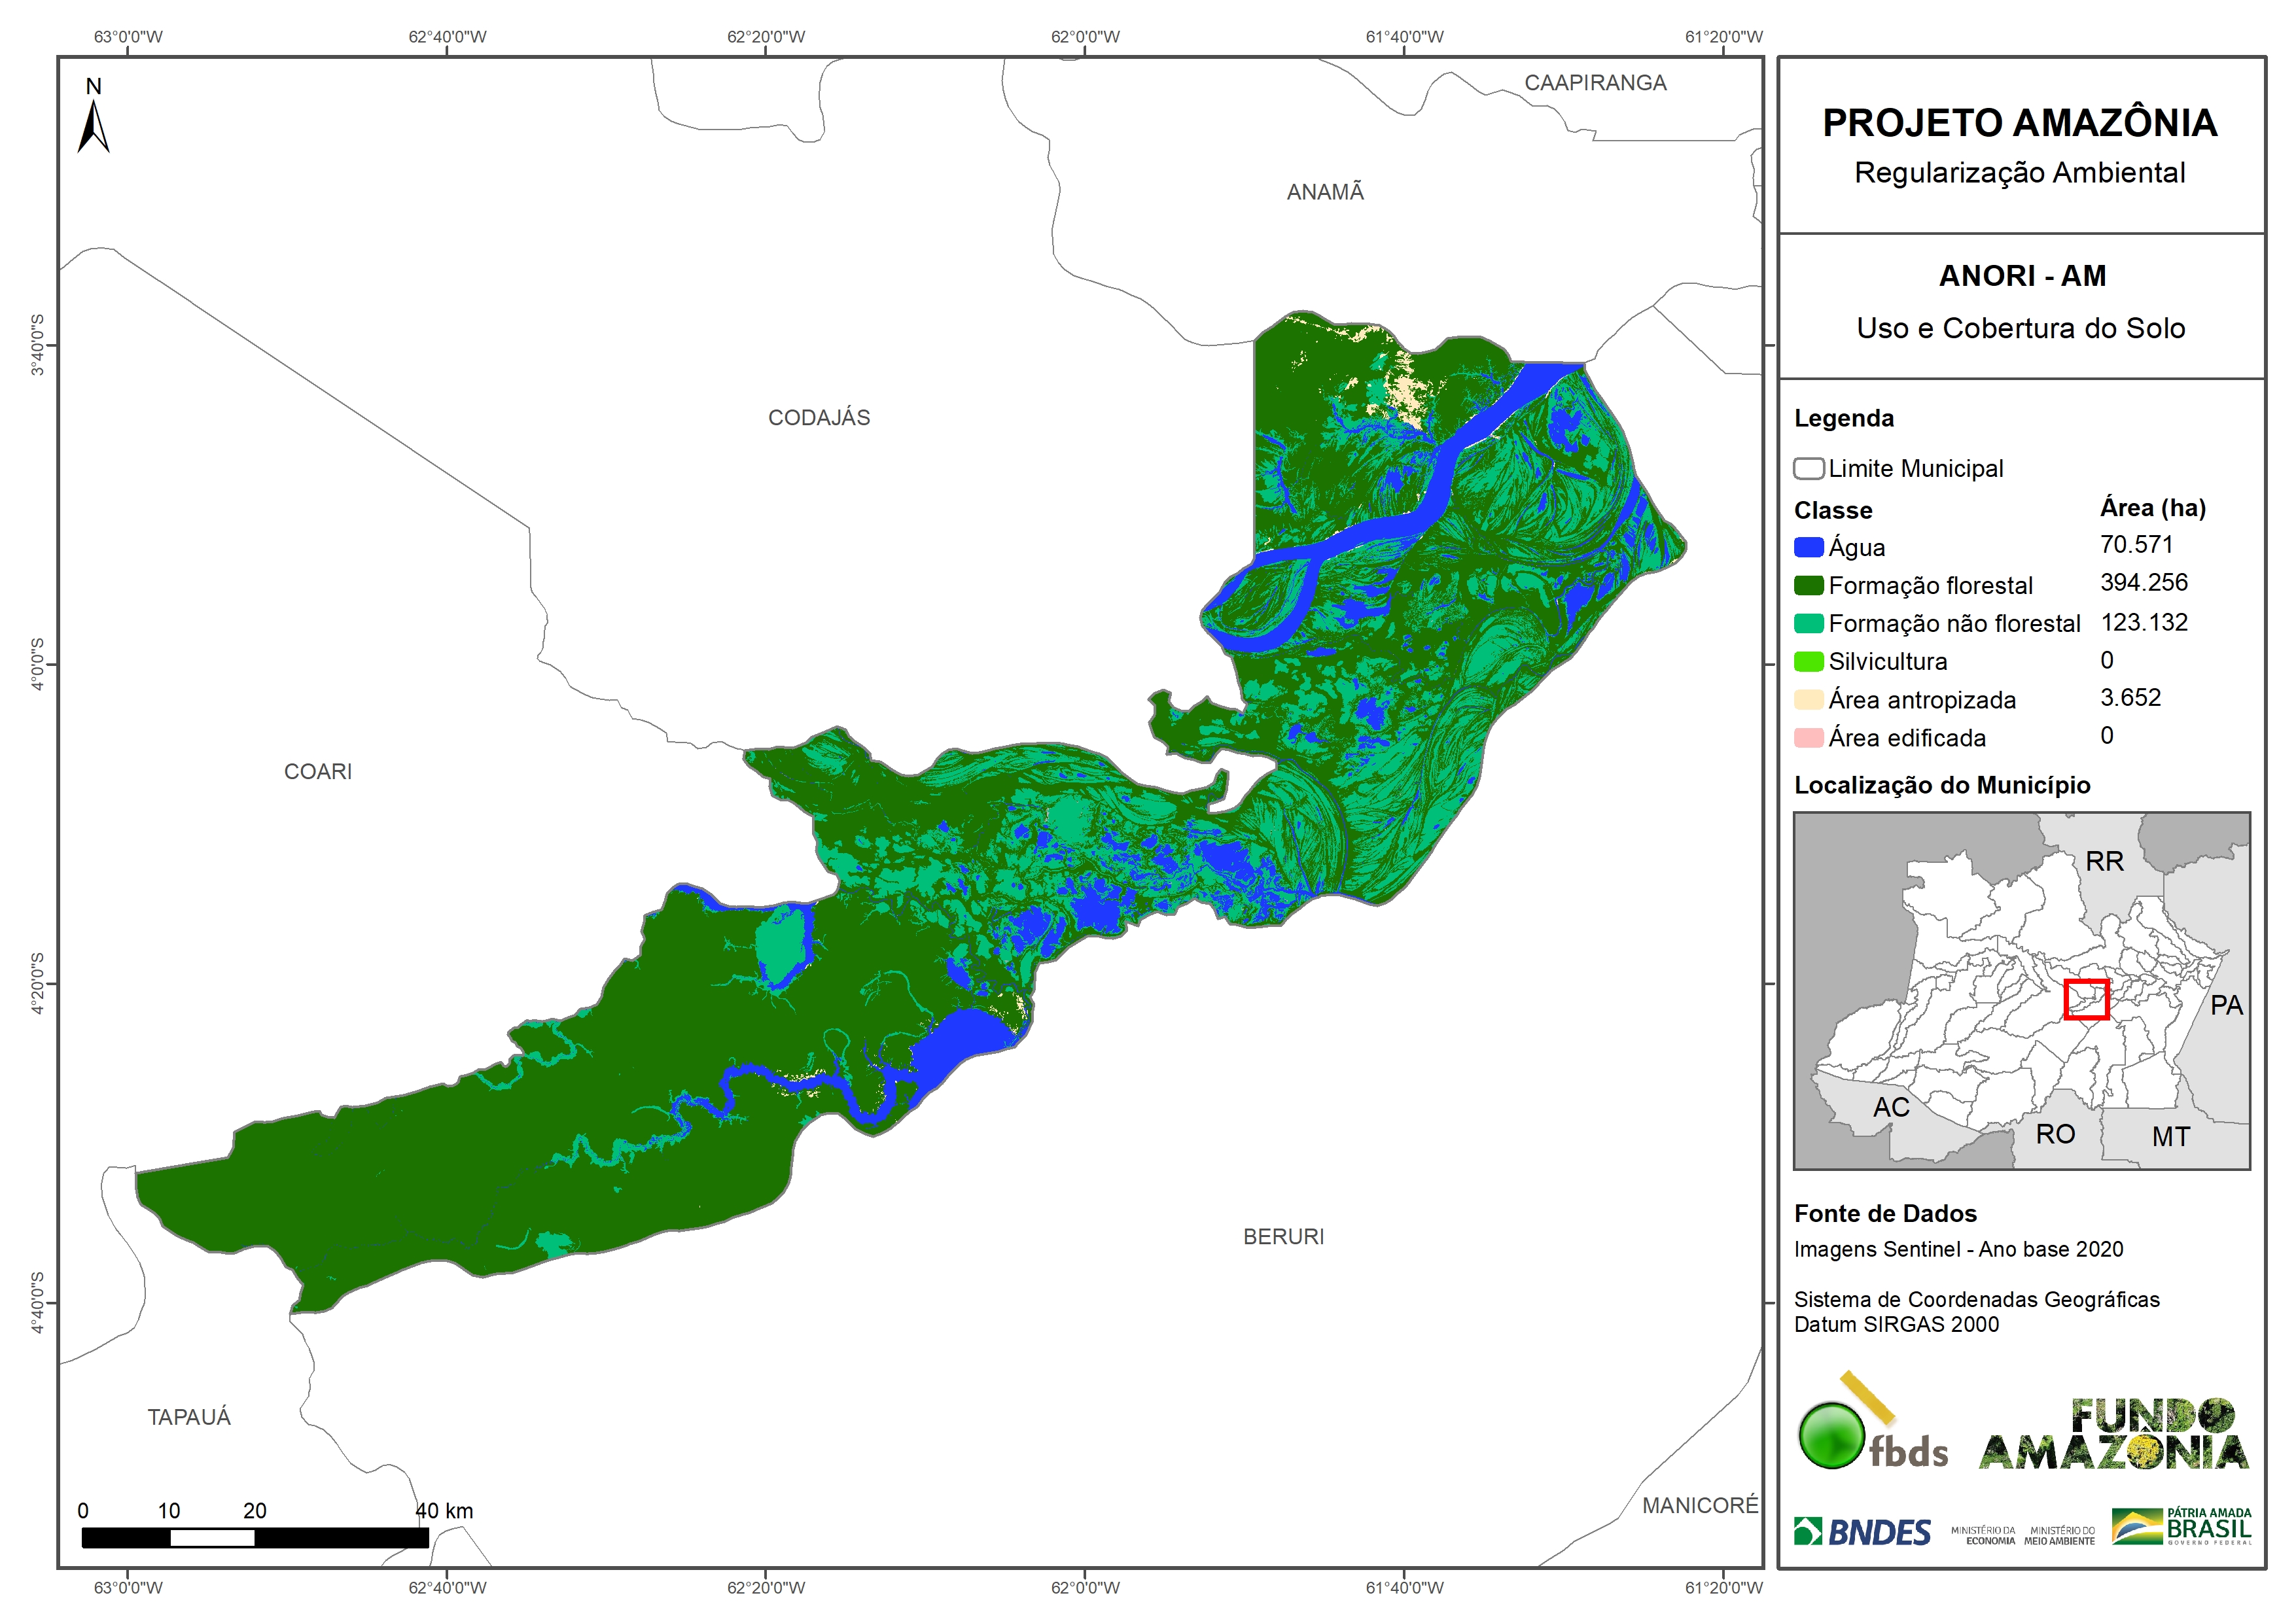The height and width of the screenshot is (1623, 2296).
Task: Click the RR state label in inset
Action: pyautogui.click(x=2104, y=861)
